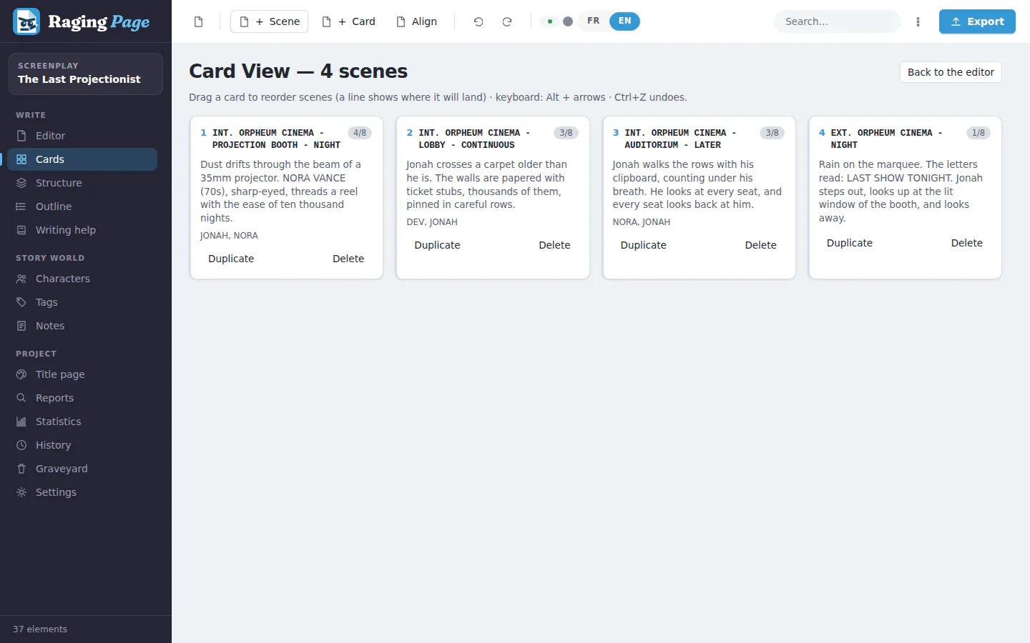Click the 1/8 length badge on scene 4
The image size is (1030, 643).
pyautogui.click(x=978, y=133)
